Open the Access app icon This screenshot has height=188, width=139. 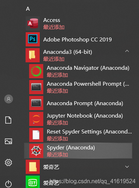[33, 23]
